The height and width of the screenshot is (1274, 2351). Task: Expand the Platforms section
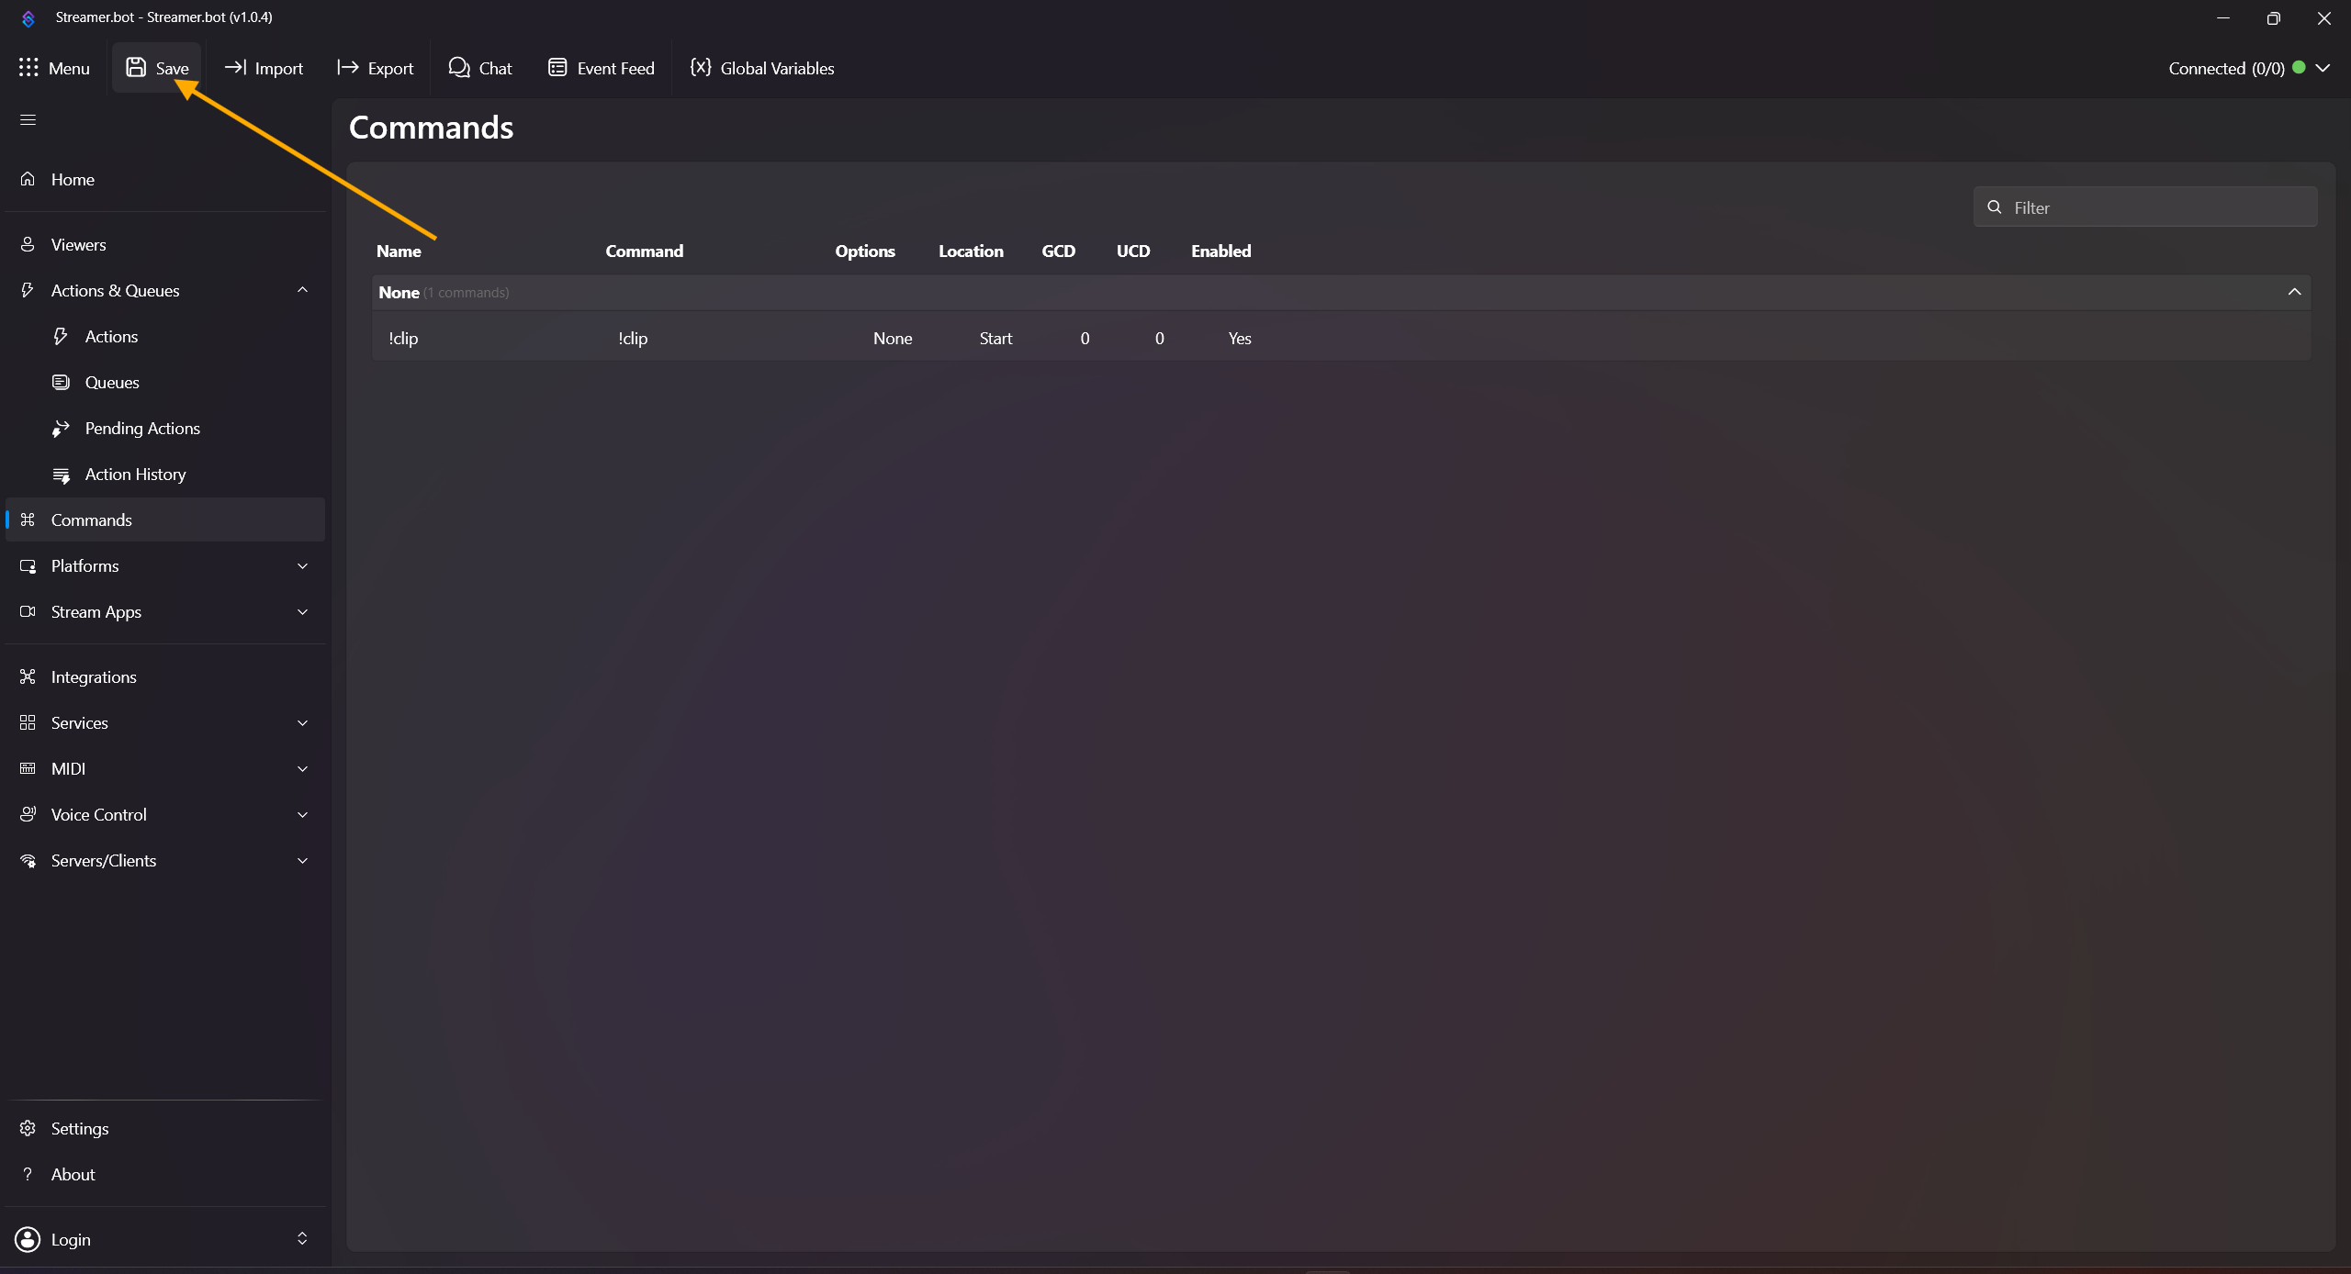302,566
